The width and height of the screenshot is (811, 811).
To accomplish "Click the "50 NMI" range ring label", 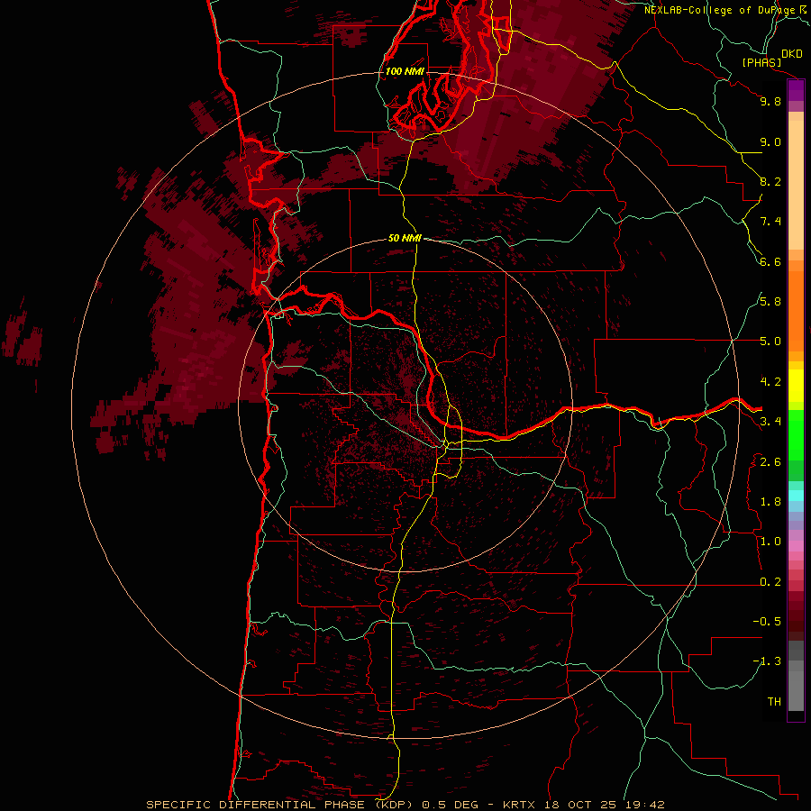I will pos(405,239).
